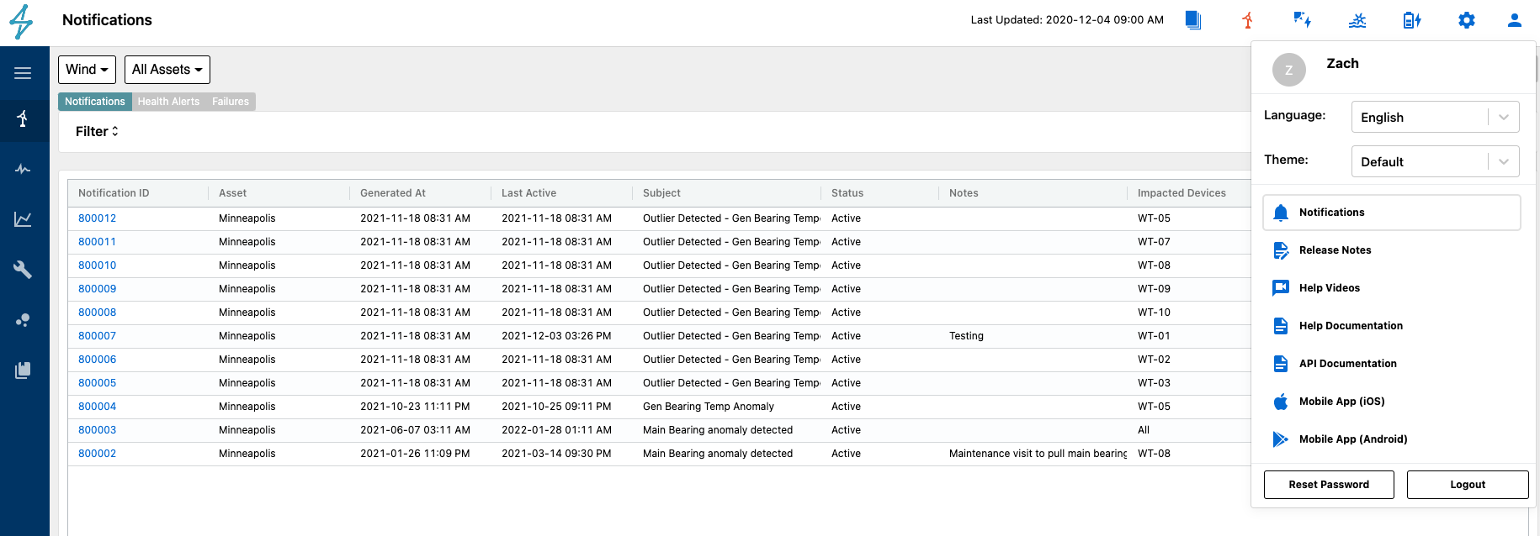Open the Language dropdown showing English
This screenshot has height=536, width=1540.
click(x=1436, y=118)
